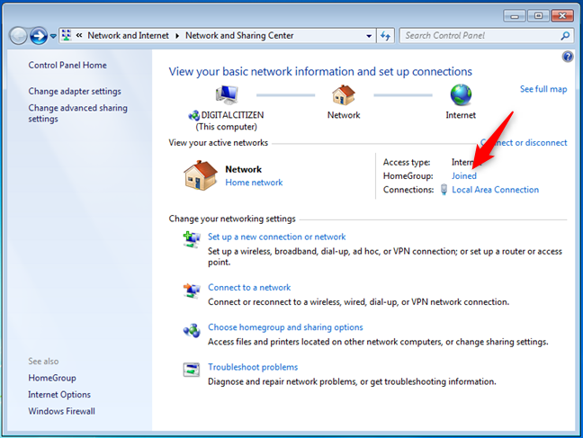
Task: Close the Network and Sharing Center window
Action: click(x=562, y=15)
